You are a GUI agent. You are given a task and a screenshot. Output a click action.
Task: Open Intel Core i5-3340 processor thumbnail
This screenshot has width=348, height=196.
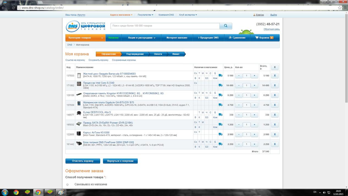click(79, 84)
